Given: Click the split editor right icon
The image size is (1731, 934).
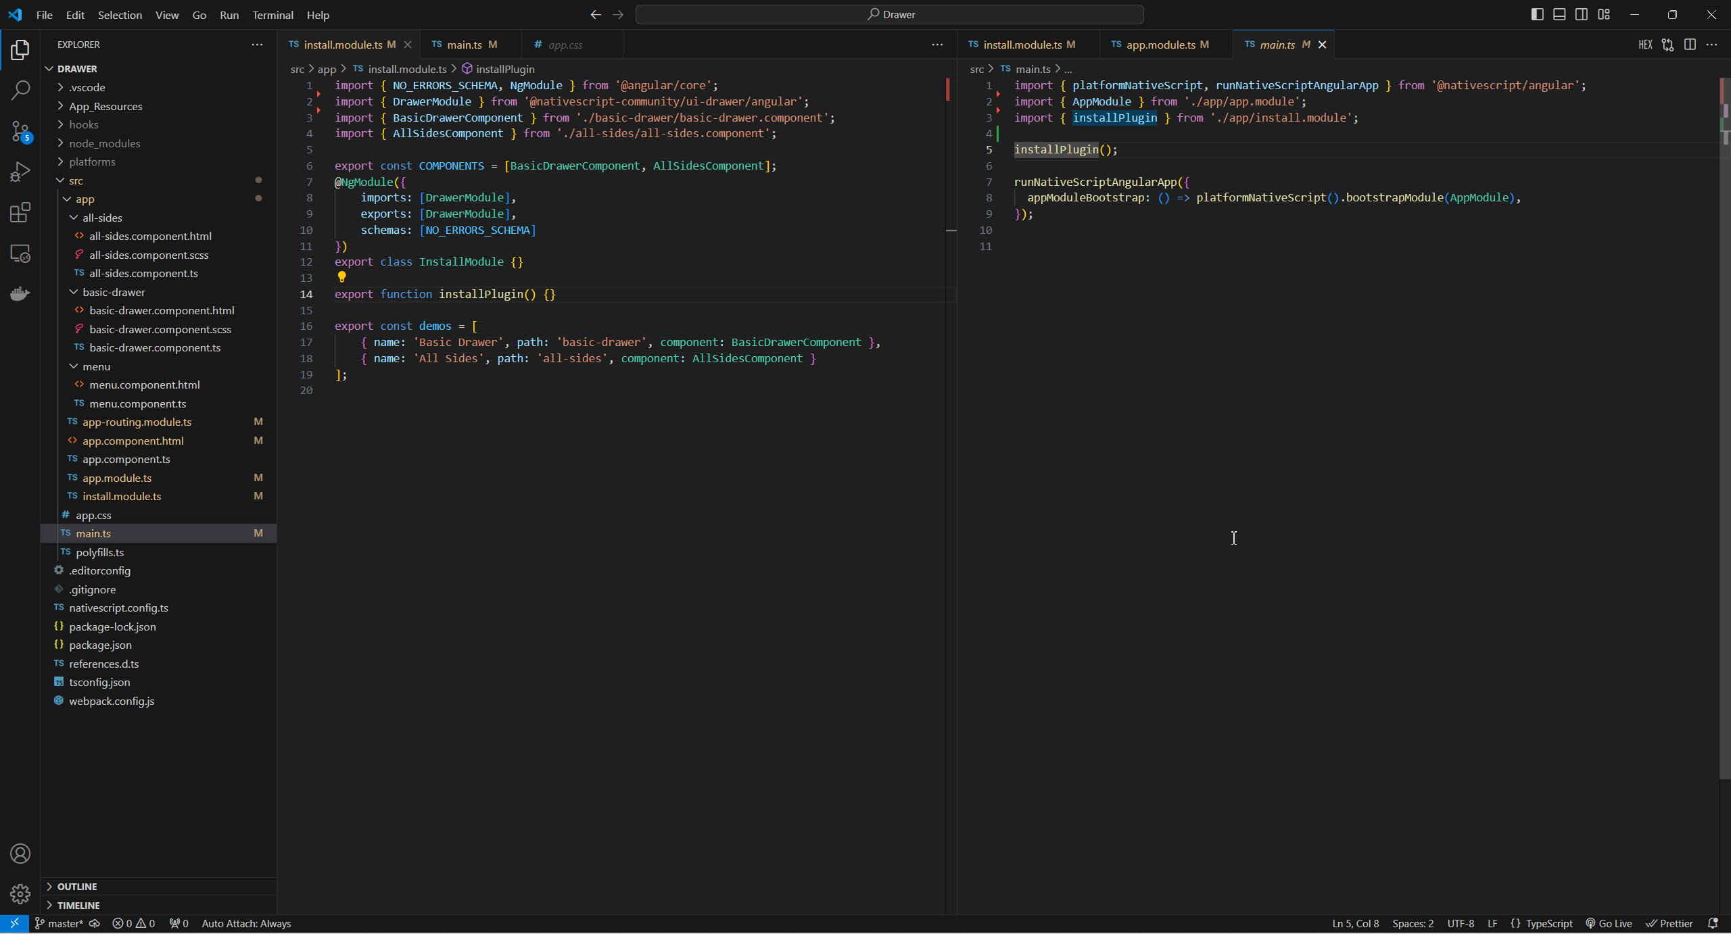Looking at the screenshot, I should [x=1690, y=45].
